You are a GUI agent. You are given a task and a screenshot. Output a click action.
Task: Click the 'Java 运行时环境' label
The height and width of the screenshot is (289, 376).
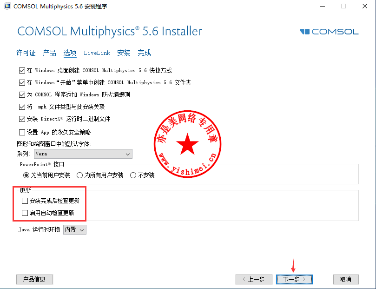tap(40, 230)
